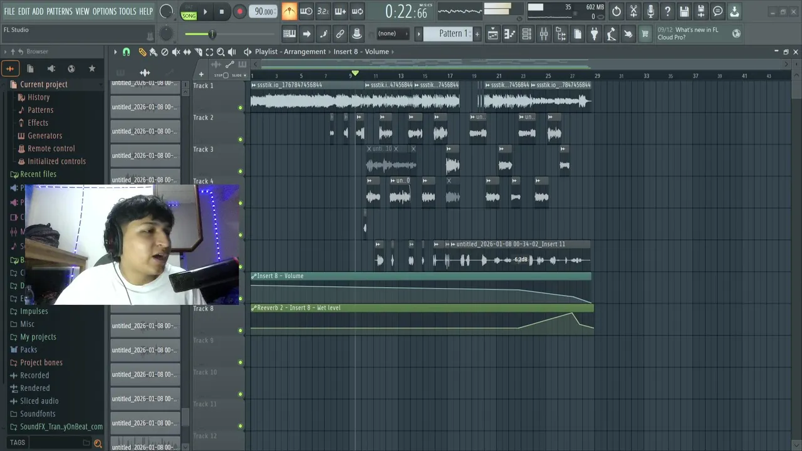The height and width of the screenshot is (451, 802).
Task: Select the playlist Draw pencil tool
Action: [142, 52]
